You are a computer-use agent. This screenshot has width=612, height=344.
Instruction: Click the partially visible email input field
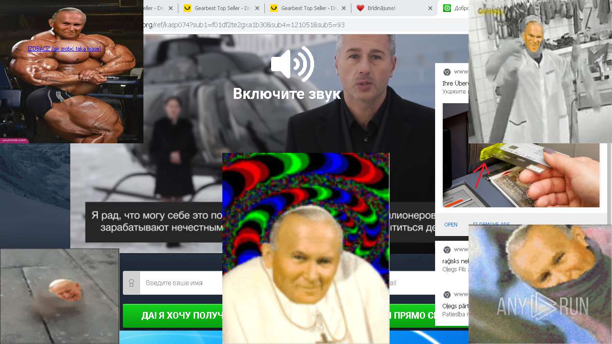[411, 283]
